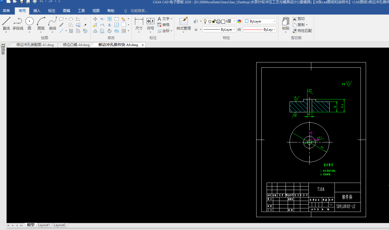Select the rectangle drawing tool

[62, 19]
